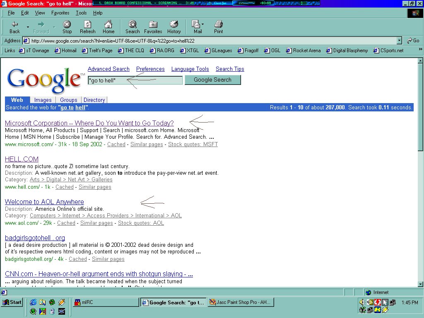Open the HELL.COM search result
This screenshot has height=318, width=424.
coord(22,159)
